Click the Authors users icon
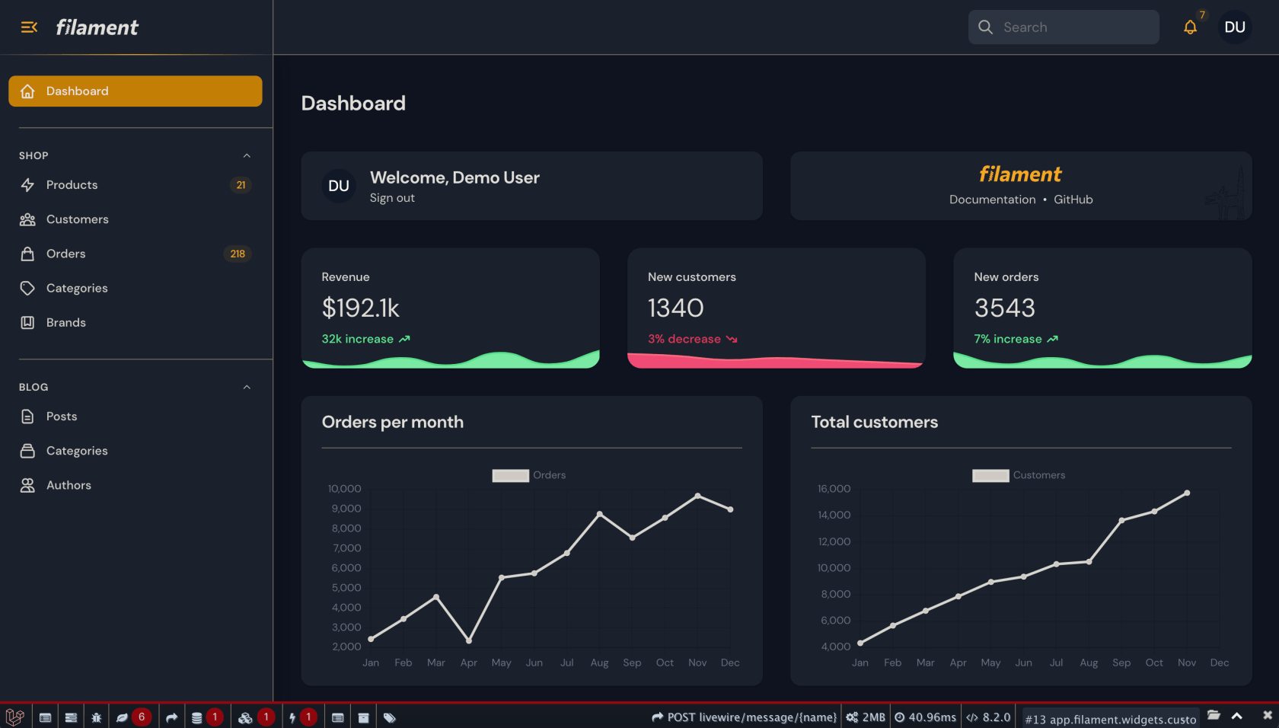1279x728 pixels. point(27,485)
